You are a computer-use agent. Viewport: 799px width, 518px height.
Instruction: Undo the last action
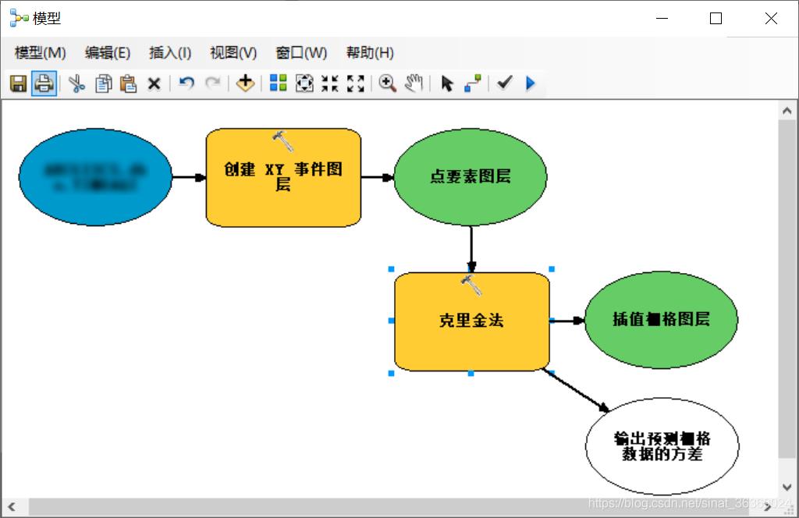pos(186,83)
